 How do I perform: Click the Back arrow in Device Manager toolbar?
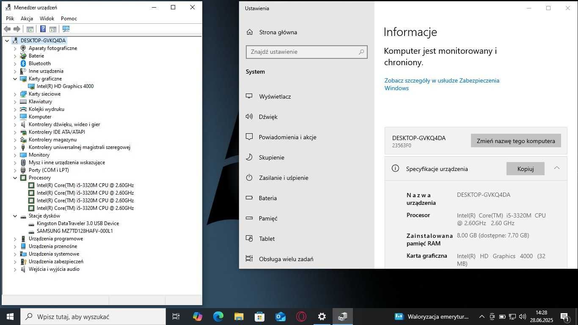coord(7,29)
